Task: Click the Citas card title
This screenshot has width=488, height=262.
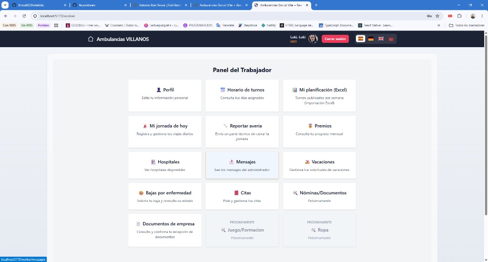Action: coord(245,192)
